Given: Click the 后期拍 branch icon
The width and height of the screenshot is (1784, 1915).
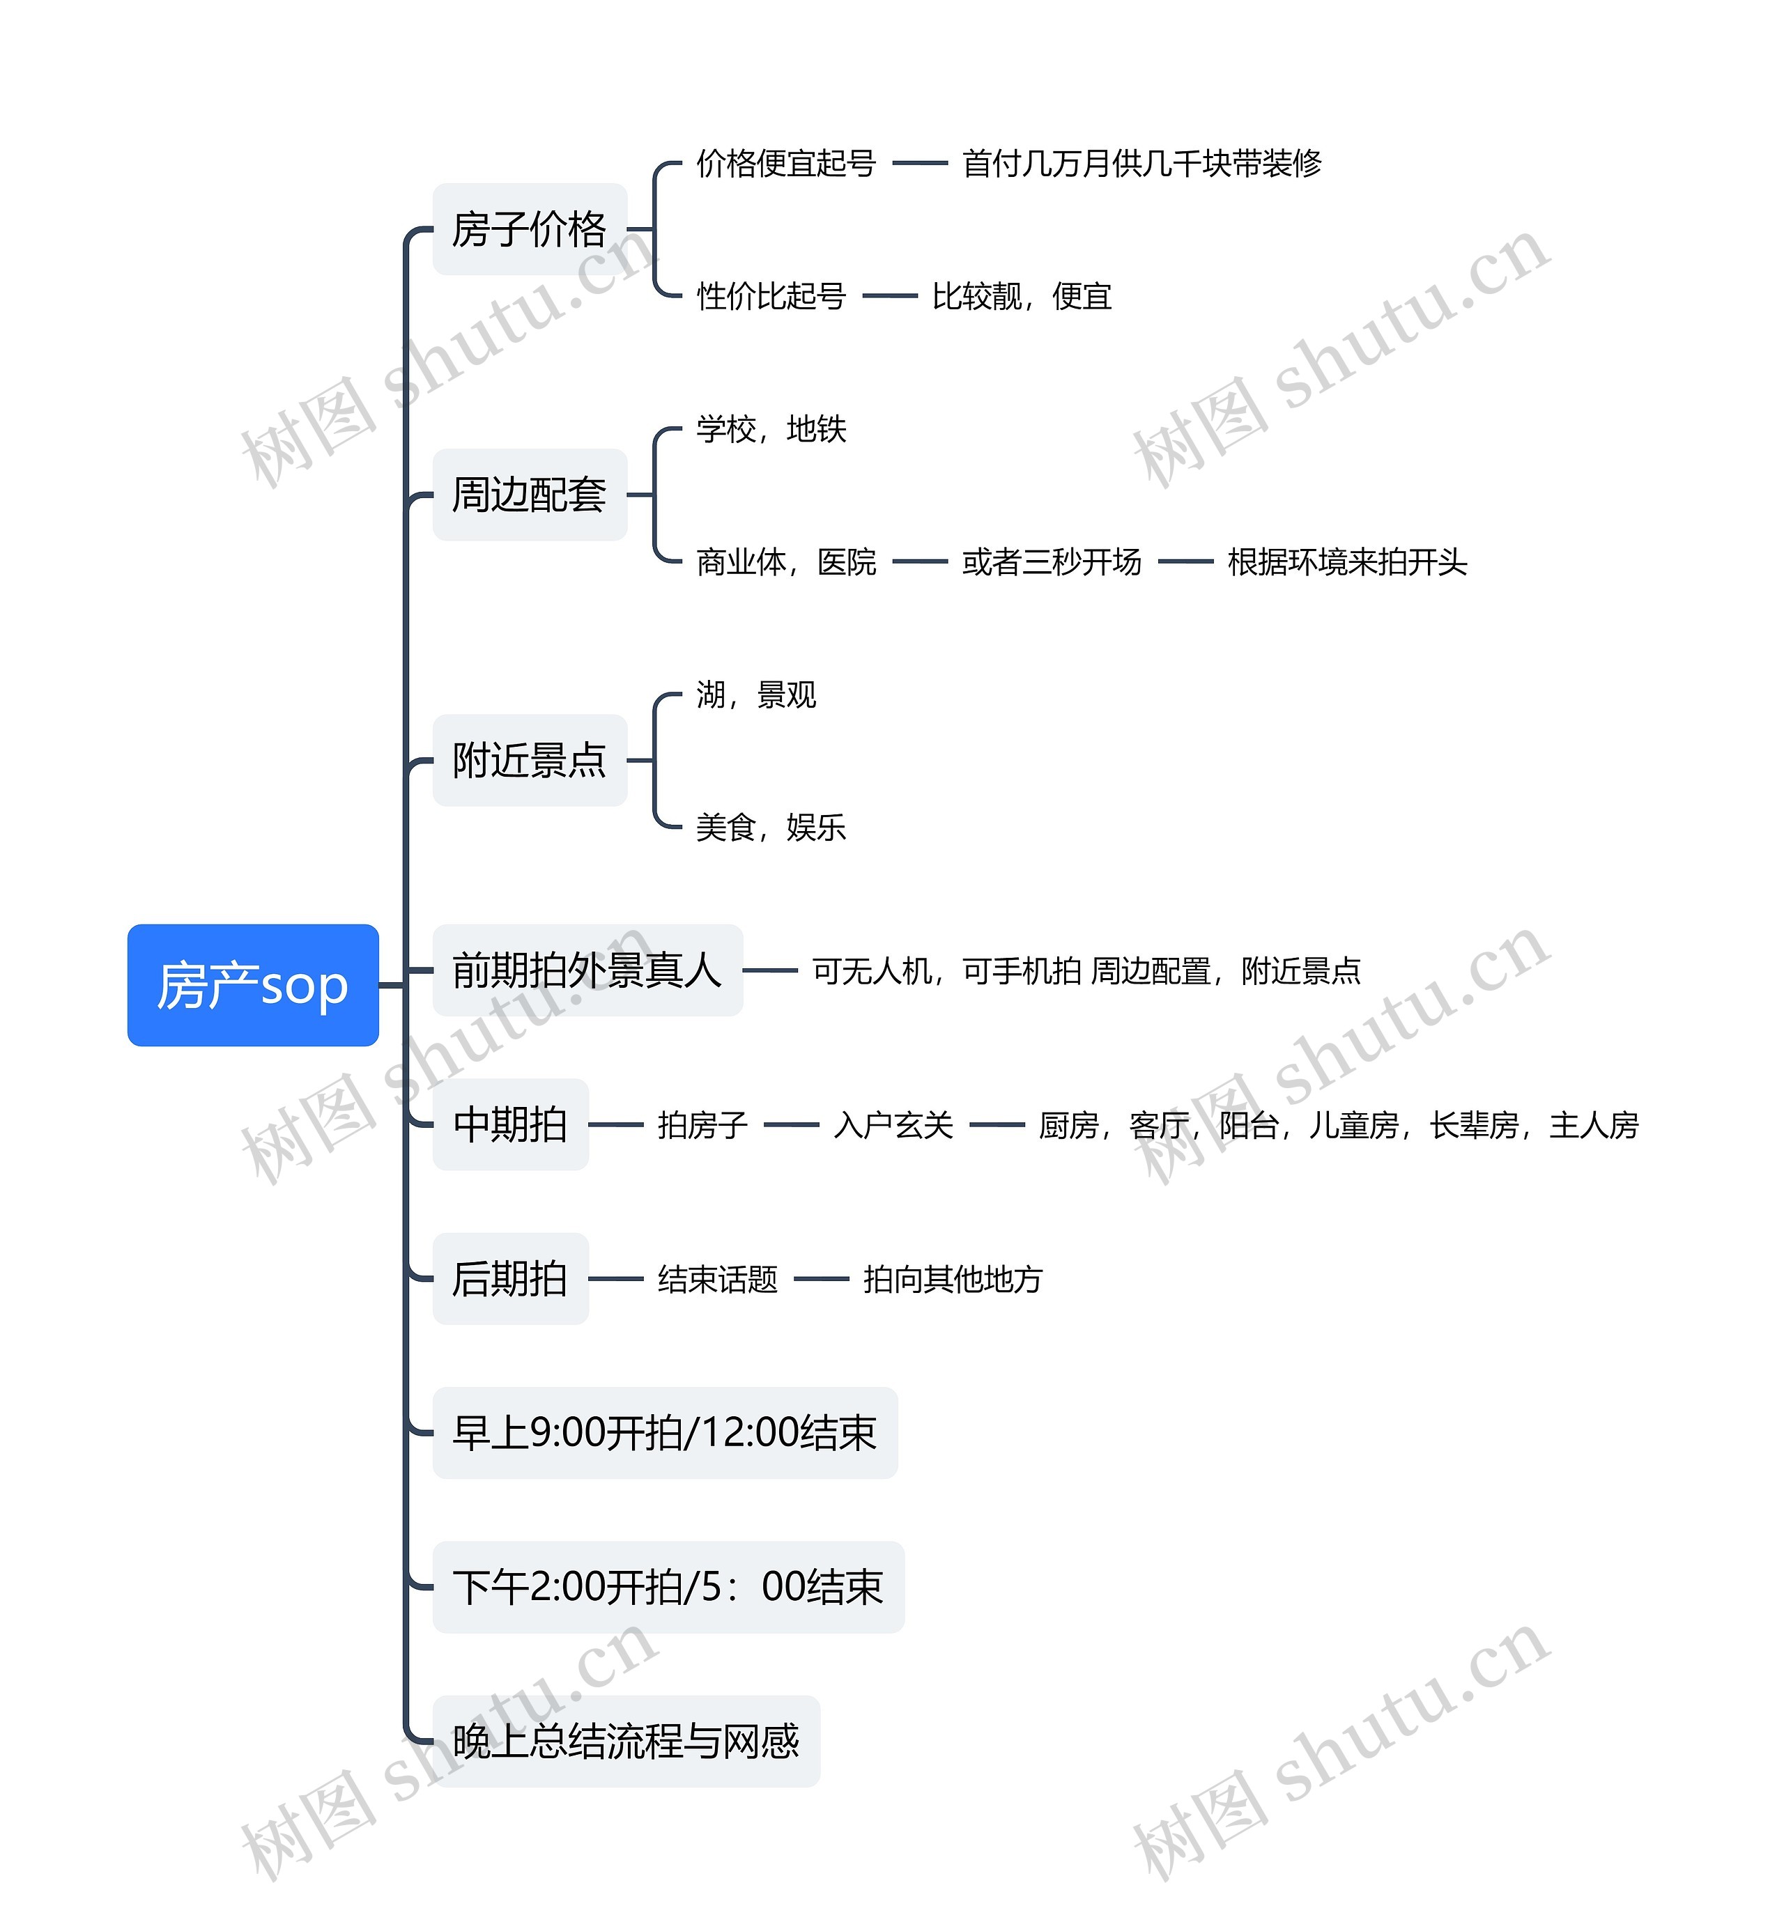Looking at the screenshot, I should click(478, 1266).
